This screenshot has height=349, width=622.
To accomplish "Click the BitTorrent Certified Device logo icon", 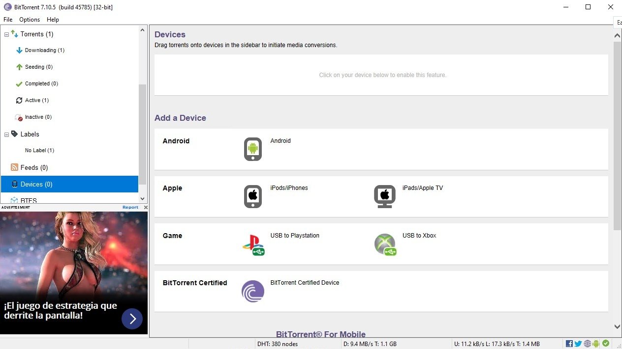I will 253,291.
